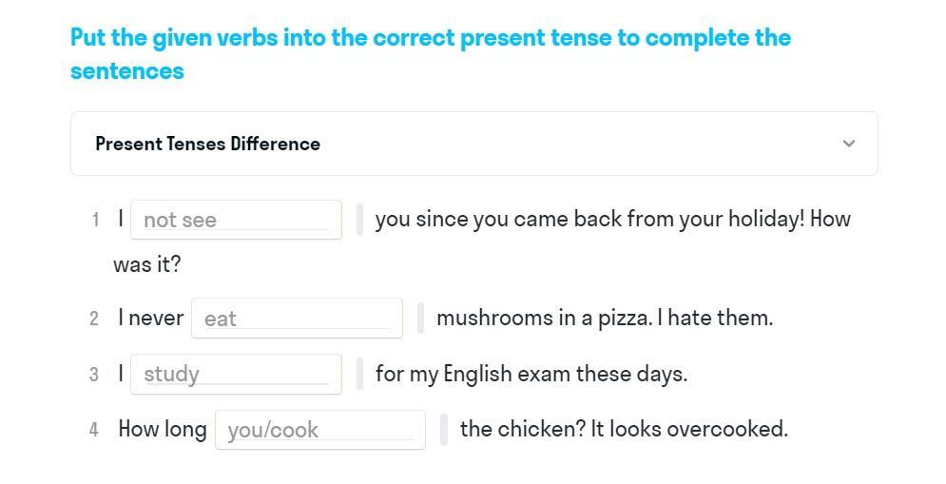Click text "the chicken? It looks overcooked."
Image resolution: width=946 pixels, height=484 pixels.
click(x=624, y=429)
